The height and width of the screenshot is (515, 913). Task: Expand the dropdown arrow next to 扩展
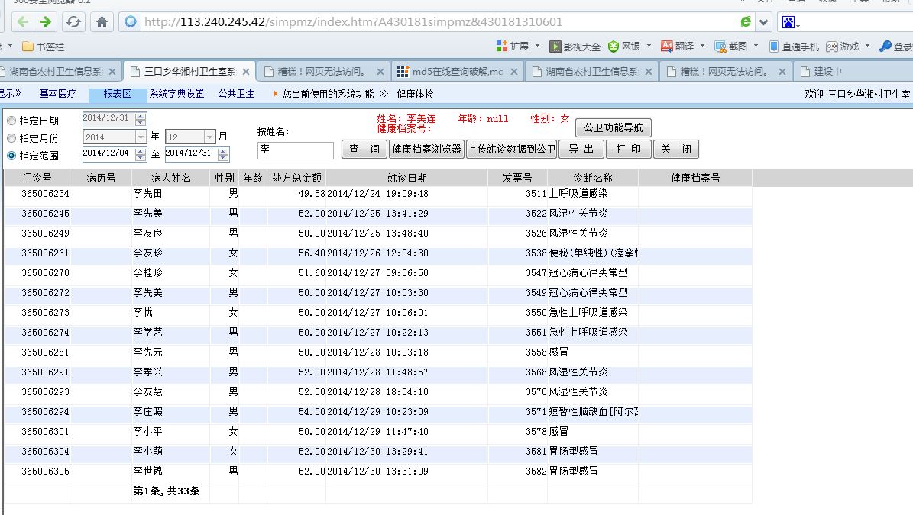pos(537,45)
